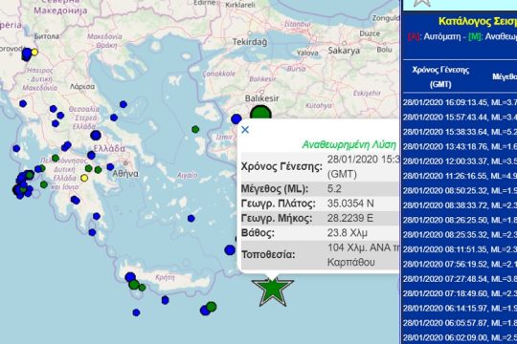
Task: Select the lone blue circle southwest of Crete in the sea
Action: pos(136,312)
